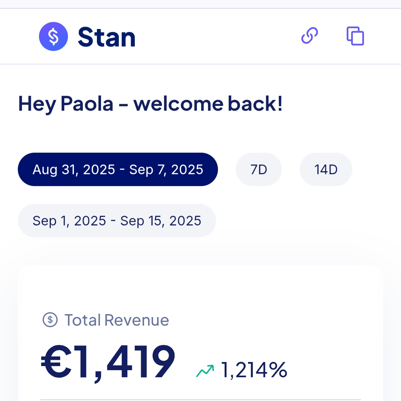This screenshot has height=401, width=401.
Task: Click the green upward trend arrow icon
Action: pyautogui.click(x=205, y=371)
